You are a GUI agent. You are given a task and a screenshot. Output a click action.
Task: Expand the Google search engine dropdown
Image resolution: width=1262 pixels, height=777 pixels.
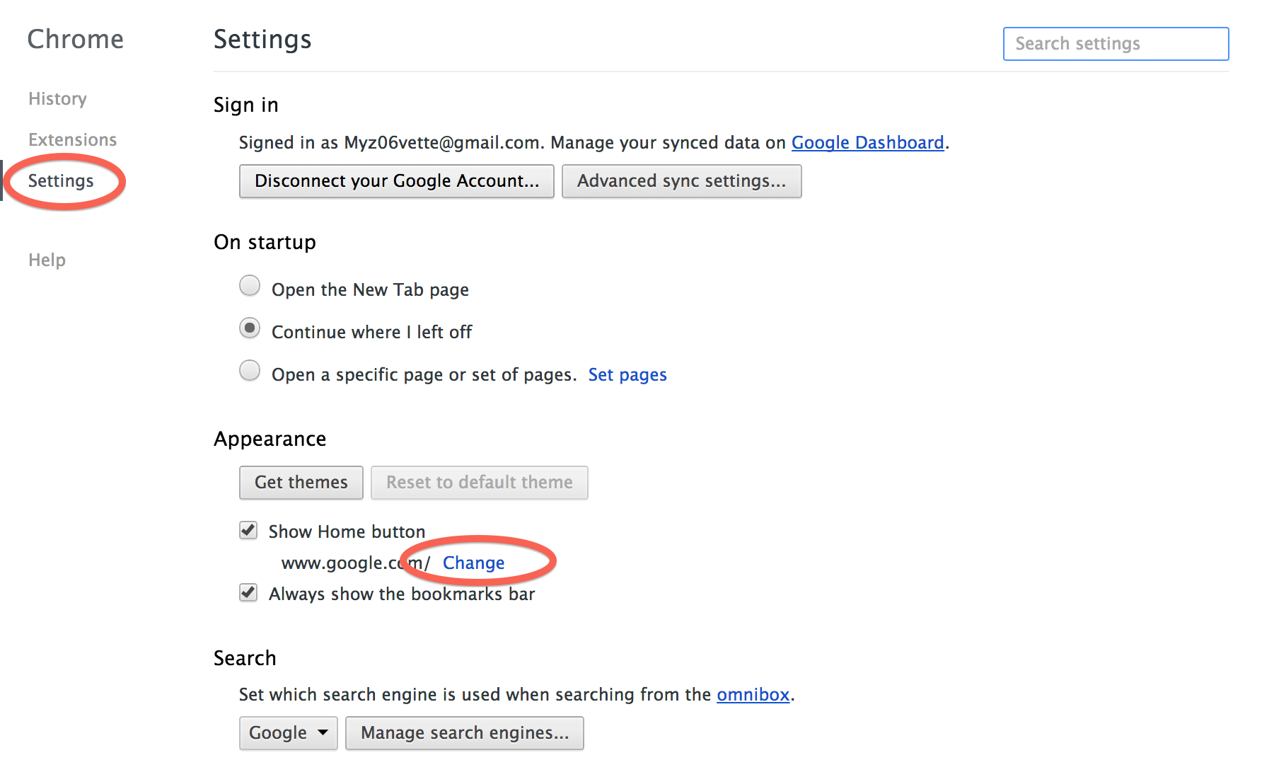coord(289,733)
